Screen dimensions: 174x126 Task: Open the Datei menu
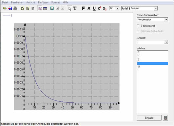5,2
